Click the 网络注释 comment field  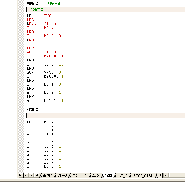[x=106, y=9]
